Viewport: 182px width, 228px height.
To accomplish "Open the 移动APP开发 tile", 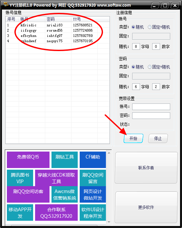I will pos(20,213).
